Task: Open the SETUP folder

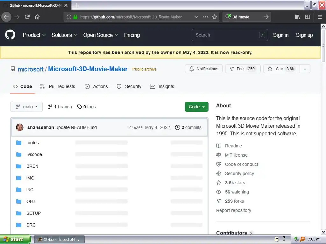Action: (33, 213)
